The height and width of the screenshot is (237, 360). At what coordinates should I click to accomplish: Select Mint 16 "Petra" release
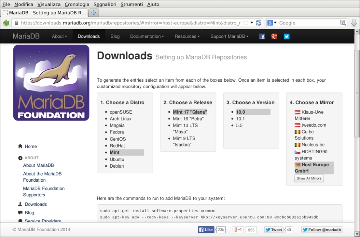pyautogui.click(x=188, y=119)
